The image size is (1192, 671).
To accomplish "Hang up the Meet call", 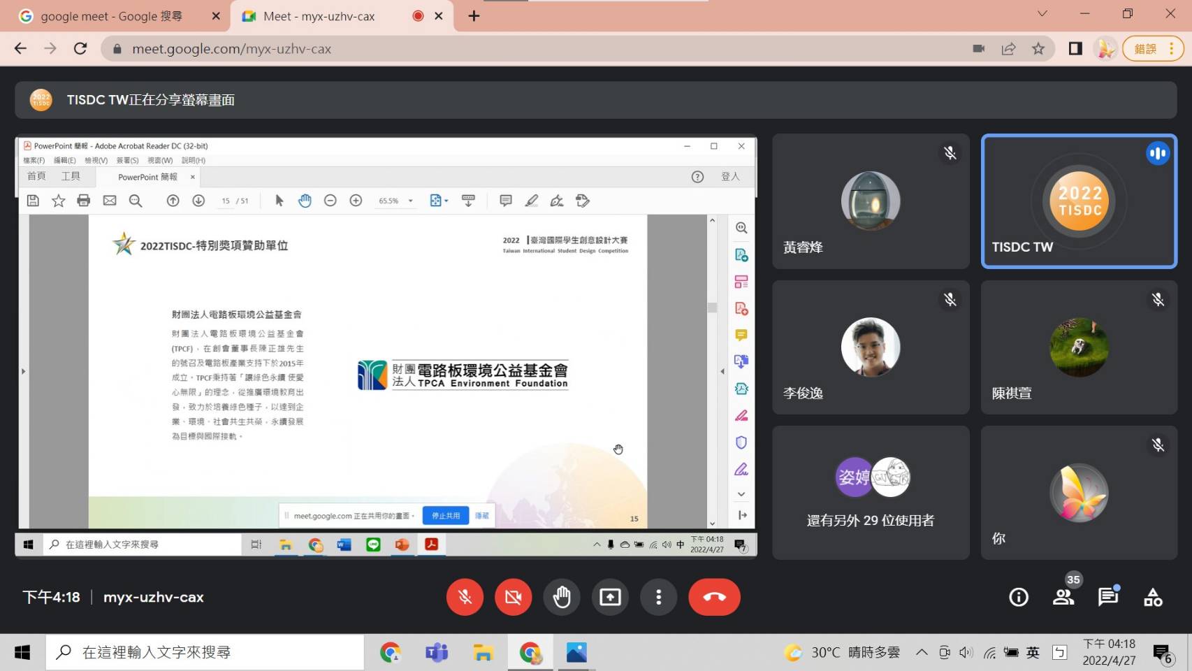I will (x=713, y=597).
